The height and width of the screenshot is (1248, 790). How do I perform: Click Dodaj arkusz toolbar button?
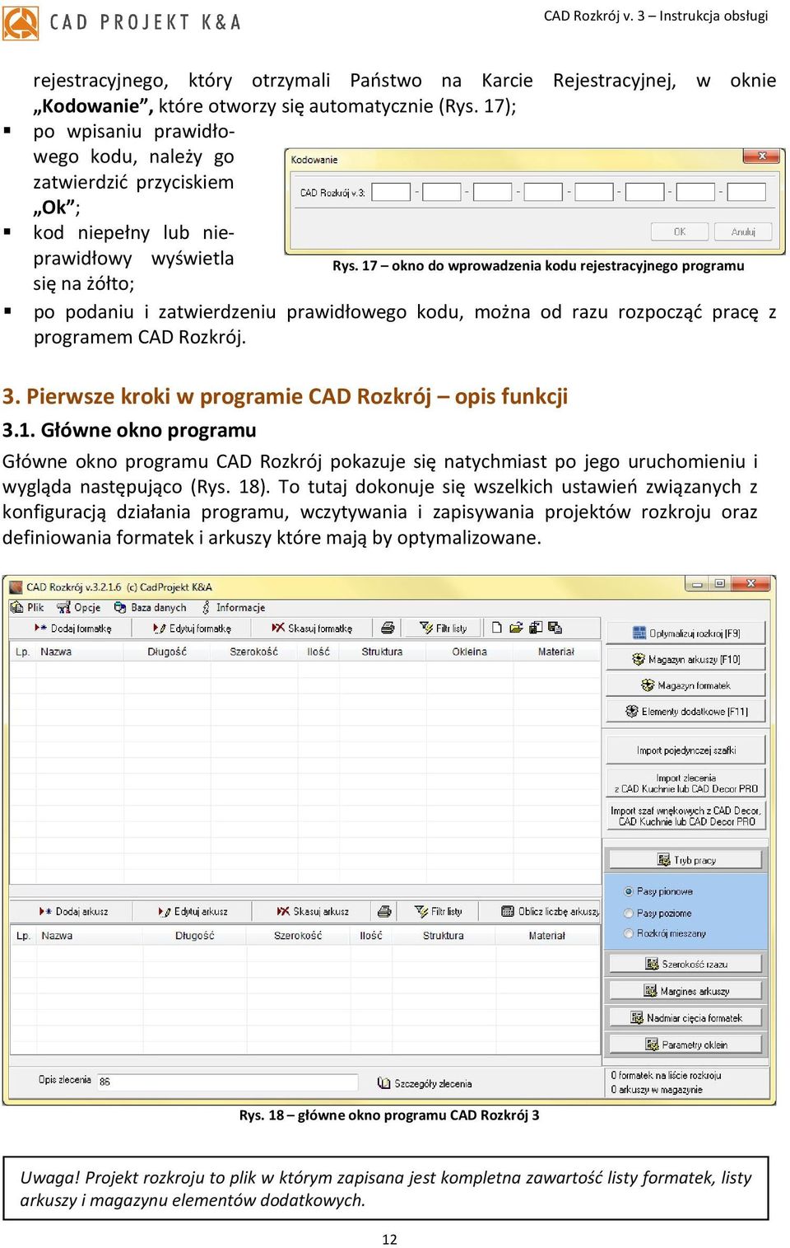coord(73,911)
